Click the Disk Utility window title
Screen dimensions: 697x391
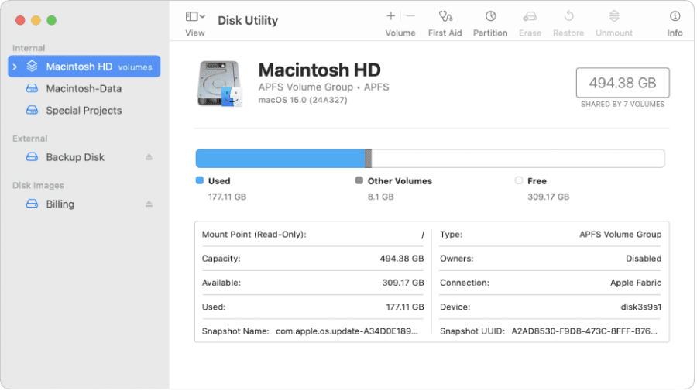click(x=248, y=20)
